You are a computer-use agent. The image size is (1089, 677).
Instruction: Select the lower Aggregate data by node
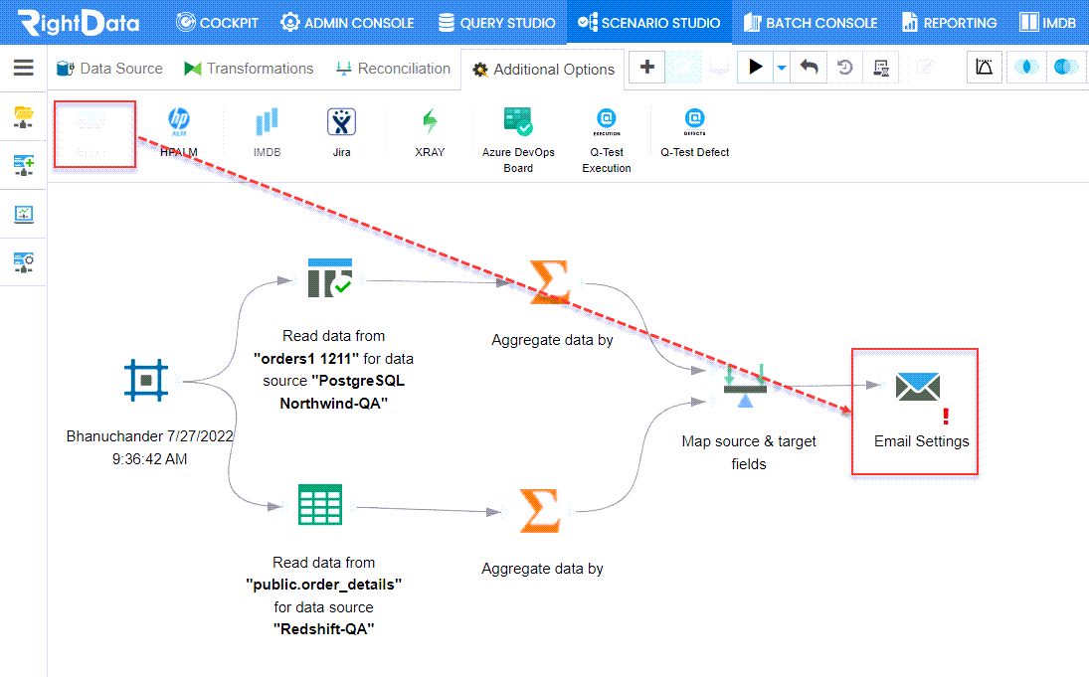[x=540, y=510]
